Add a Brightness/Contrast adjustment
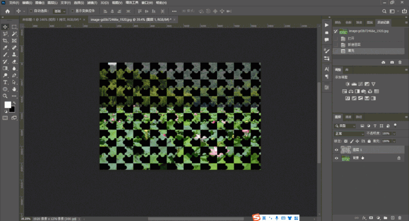The height and width of the screenshot is (221, 409). pyautogui.click(x=348, y=84)
